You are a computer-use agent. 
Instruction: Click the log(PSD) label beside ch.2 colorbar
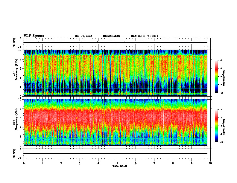click(224, 127)
